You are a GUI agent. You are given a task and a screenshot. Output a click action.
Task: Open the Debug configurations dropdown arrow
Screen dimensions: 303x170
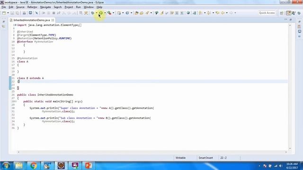pyautogui.click(x=97, y=13)
